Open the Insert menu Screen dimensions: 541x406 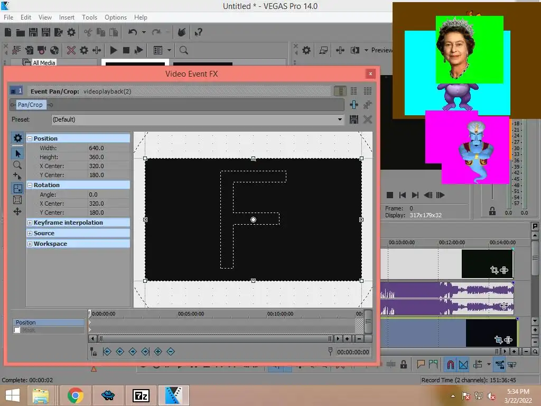[x=67, y=17]
